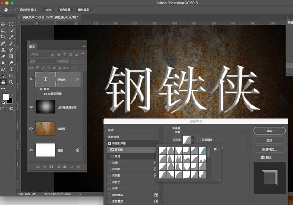Select the Pen tool
Viewport: 293px width, 205px height.
[3, 69]
